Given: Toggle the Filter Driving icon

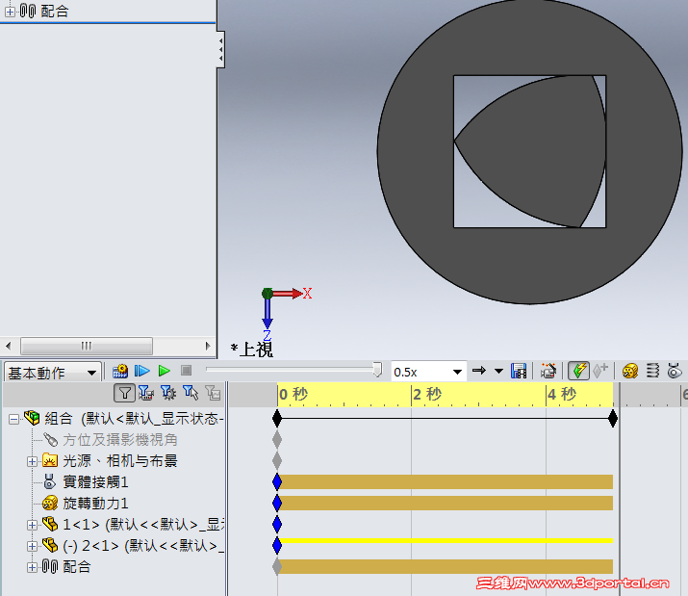Looking at the screenshot, I should (x=168, y=393).
